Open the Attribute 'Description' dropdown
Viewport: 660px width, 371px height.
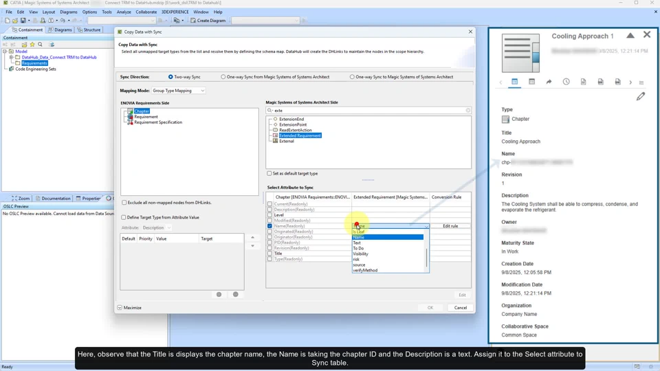point(156,227)
